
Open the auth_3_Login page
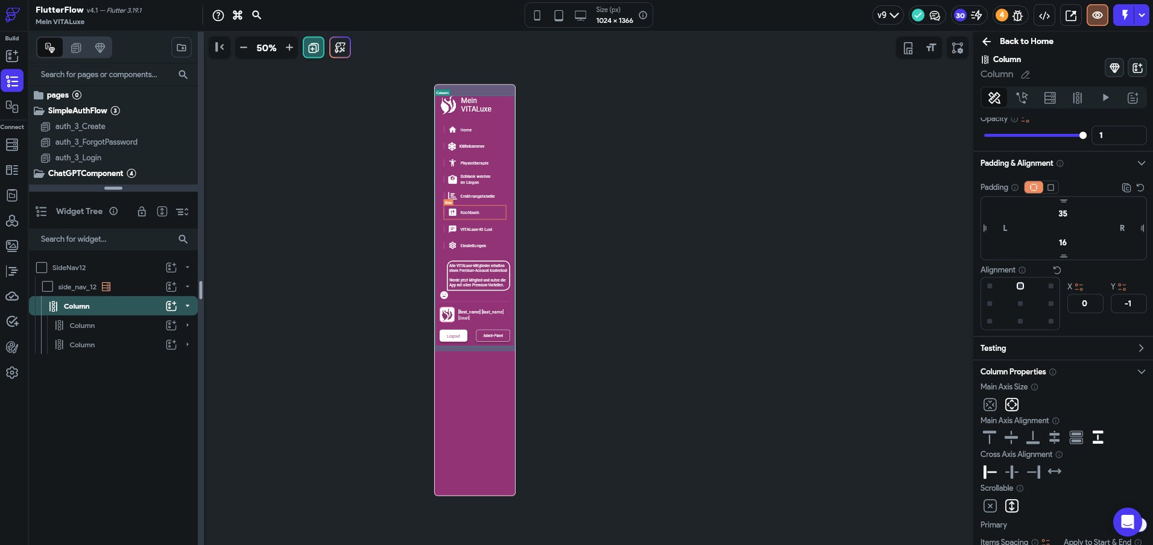[78, 158]
